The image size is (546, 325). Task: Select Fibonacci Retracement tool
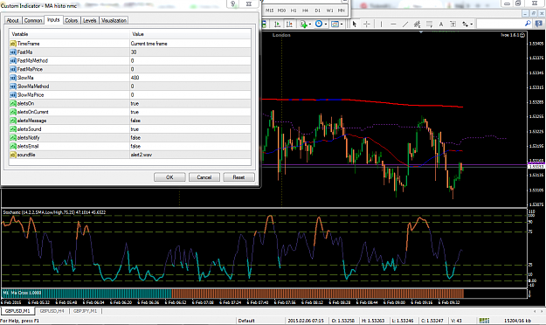(x=429, y=24)
